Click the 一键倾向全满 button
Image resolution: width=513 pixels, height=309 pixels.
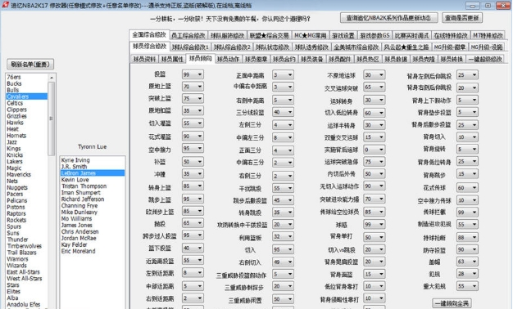coord(452,303)
